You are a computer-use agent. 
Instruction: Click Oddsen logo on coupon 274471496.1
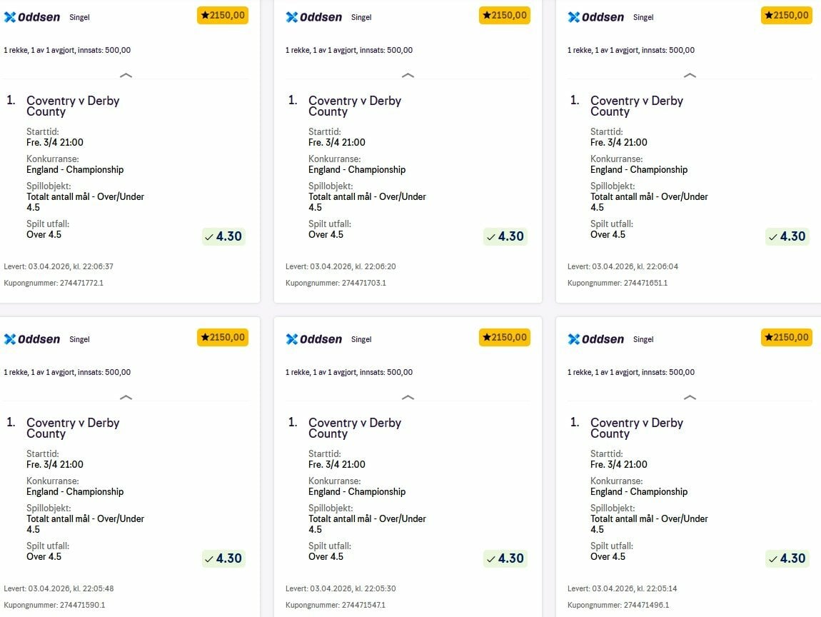click(x=596, y=339)
